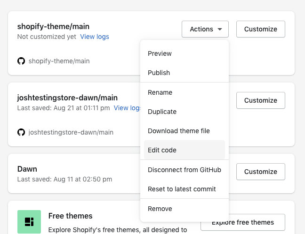Viewport: 305px width, 234px height.
Task: Open the Actions dropdown button
Action: pos(205,29)
